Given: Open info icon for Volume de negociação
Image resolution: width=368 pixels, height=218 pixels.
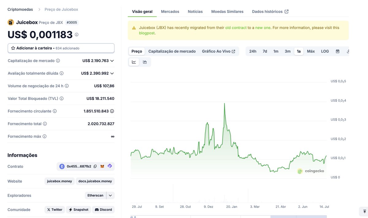Looking at the screenshot, I should 67,86.
